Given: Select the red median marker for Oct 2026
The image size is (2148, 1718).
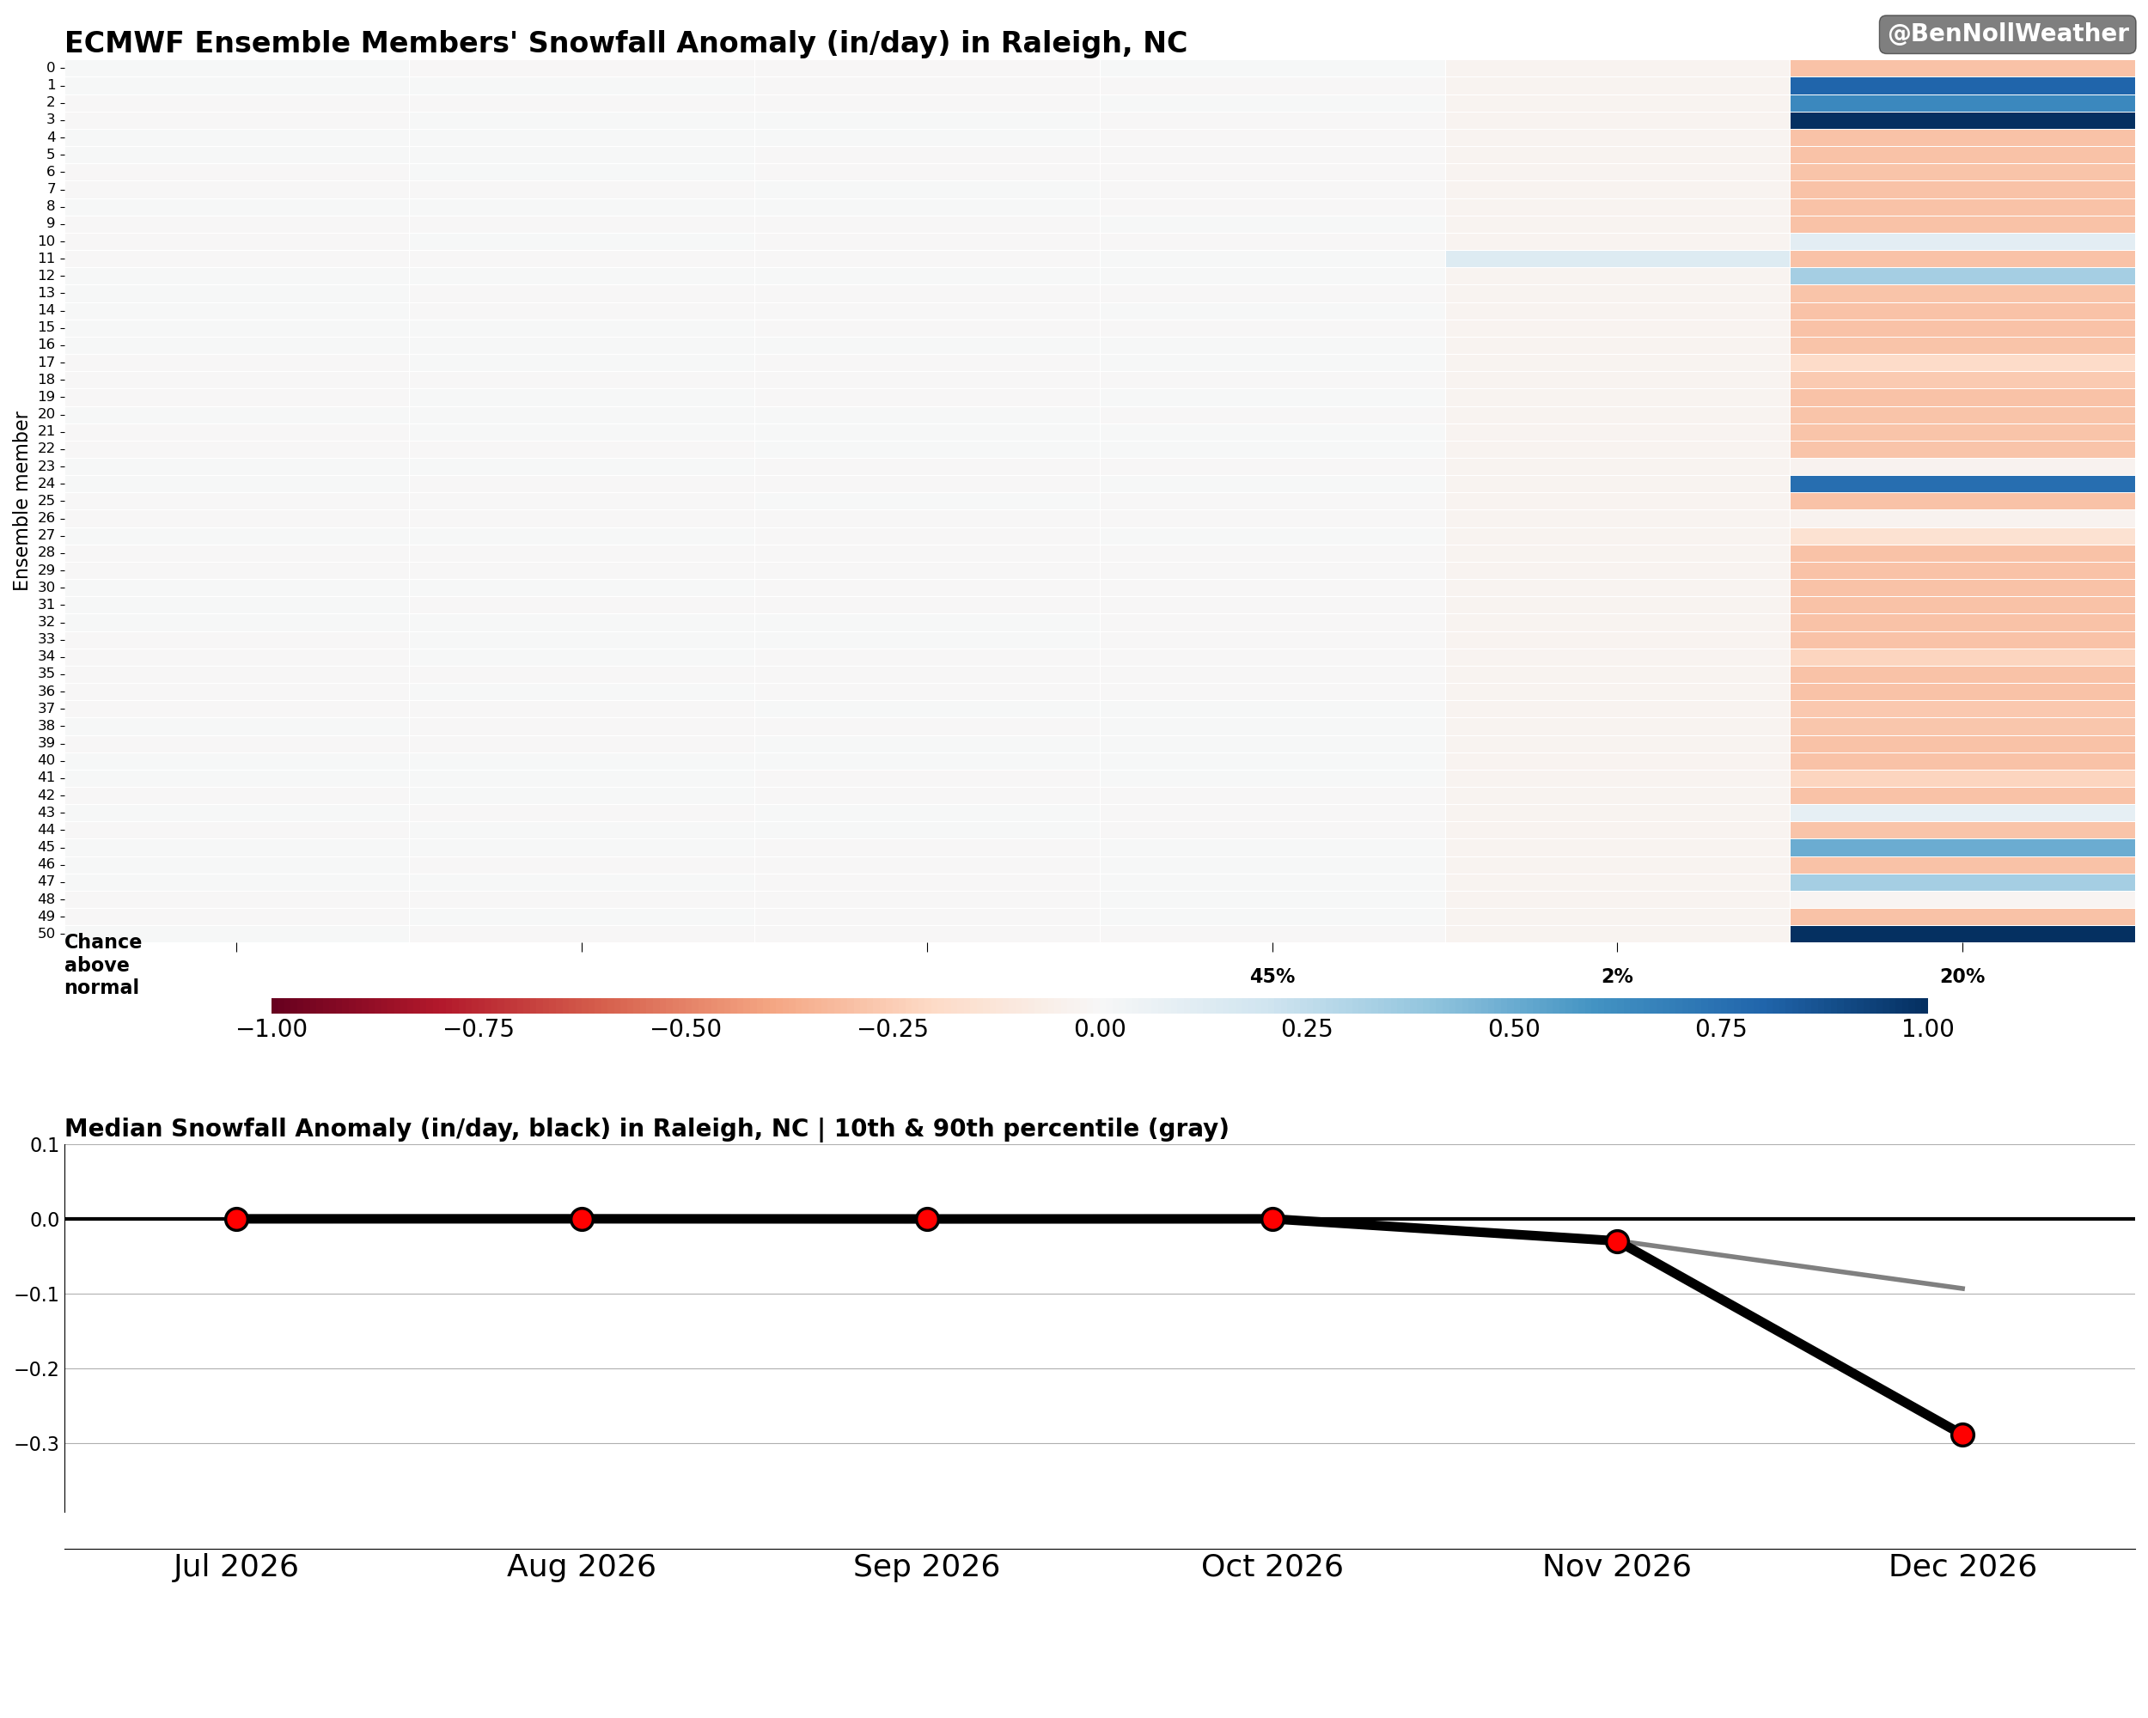Looking at the screenshot, I should pos(1272,1219).
